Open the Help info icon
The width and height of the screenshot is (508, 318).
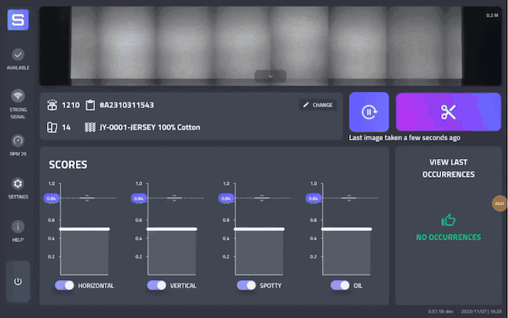pos(18,227)
